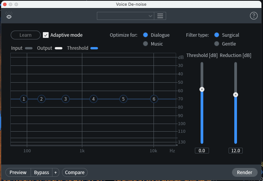Expand the preset dropdown
Viewport: 263px width, 181px height.
click(125, 16)
